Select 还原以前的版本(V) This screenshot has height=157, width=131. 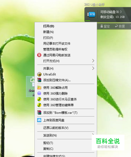66,128
